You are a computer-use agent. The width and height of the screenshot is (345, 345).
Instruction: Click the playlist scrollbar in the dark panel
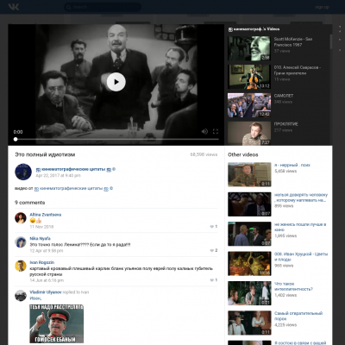pyautogui.click(x=331, y=41)
